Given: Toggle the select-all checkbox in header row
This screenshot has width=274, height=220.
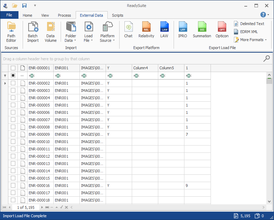Looking at the screenshot, I should pyautogui.click(x=13, y=68).
